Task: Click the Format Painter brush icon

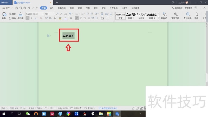Action: click(21, 14)
